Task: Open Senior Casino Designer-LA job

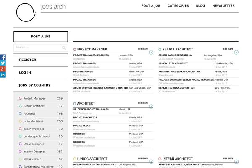Action: pyautogui.click(x=175, y=55)
